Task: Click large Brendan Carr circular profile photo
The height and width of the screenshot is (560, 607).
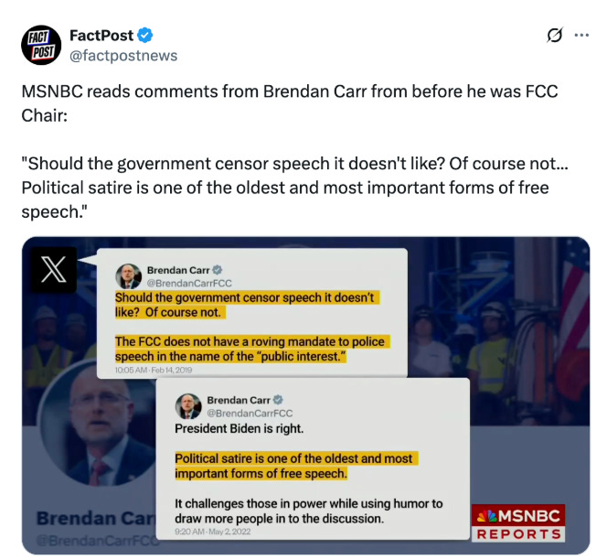Action: coord(97,425)
